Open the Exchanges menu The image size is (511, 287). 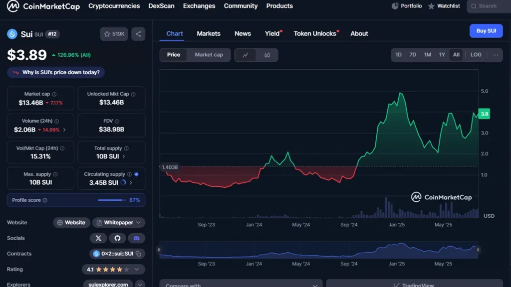[x=199, y=6]
